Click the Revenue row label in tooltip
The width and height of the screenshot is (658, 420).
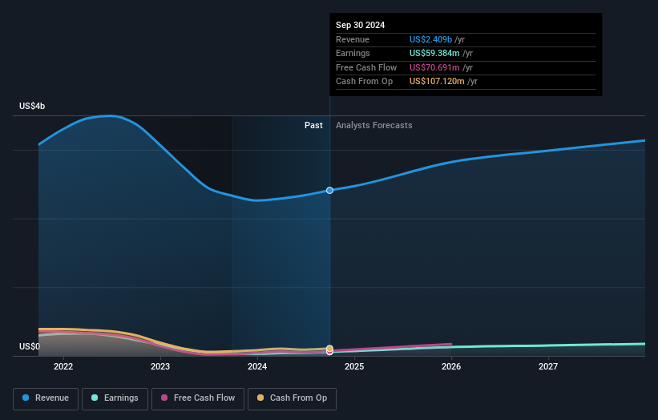(353, 39)
